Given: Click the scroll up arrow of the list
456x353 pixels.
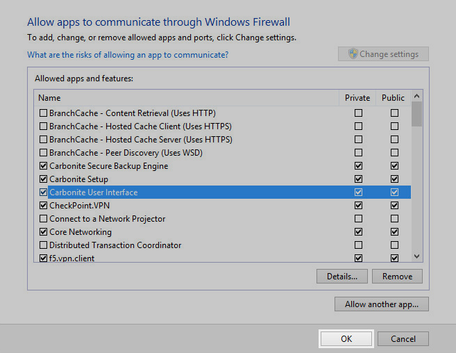Looking at the screenshot, I should pyautogui.click(x=416, y=98).
